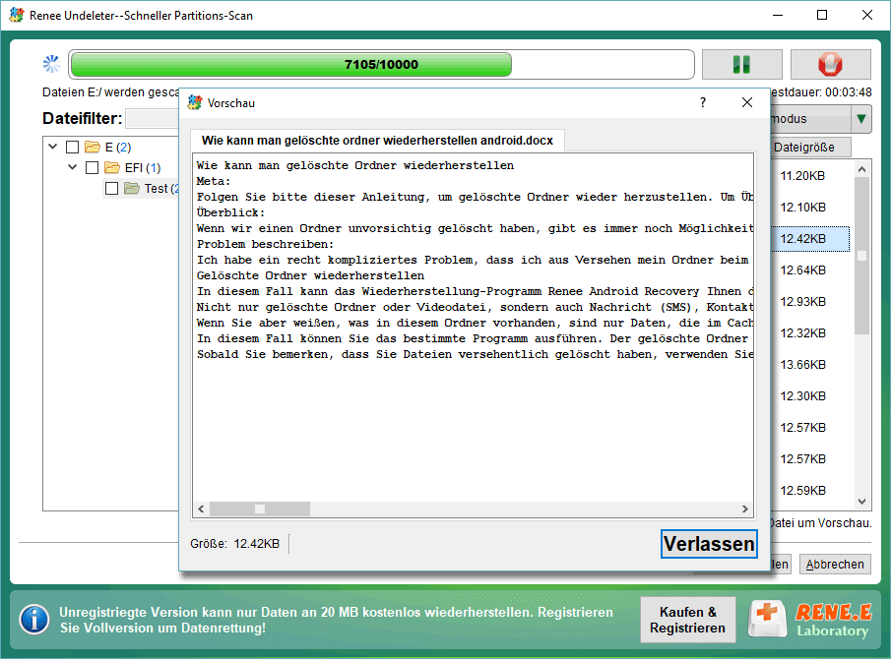Click file list scroll up arrow
The width and height of the screenshot is (891, 659).
coord(861,169)
